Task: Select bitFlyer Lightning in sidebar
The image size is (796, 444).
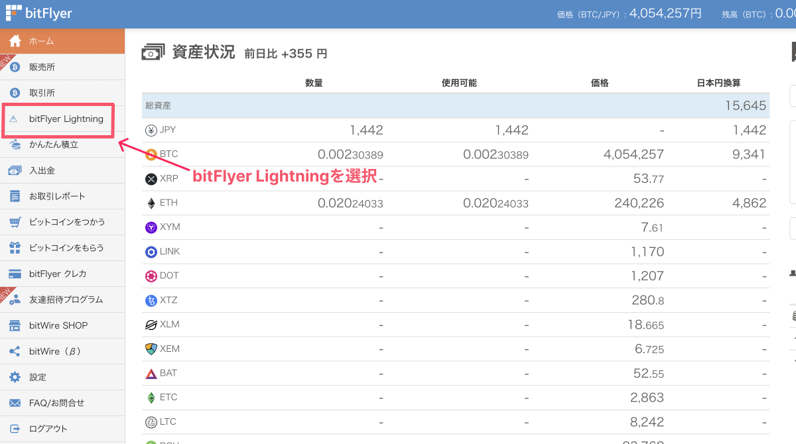Action: 62,119
